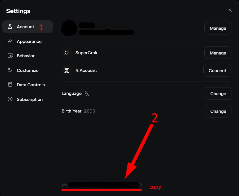
Task: Select the Appearance section
Action: click(29, 41)
